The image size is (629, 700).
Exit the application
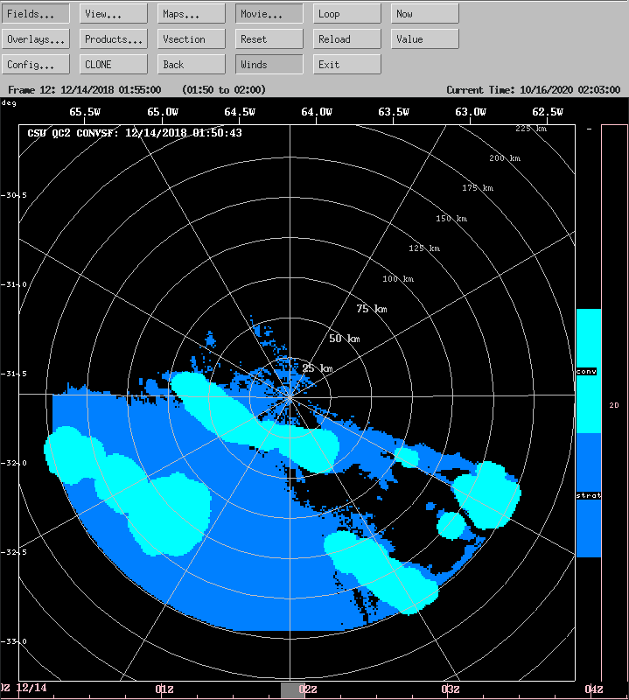(347, 65)
